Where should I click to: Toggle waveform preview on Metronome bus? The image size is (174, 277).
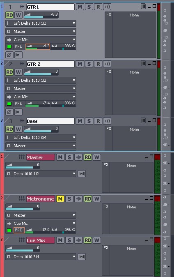click(78, 199)
